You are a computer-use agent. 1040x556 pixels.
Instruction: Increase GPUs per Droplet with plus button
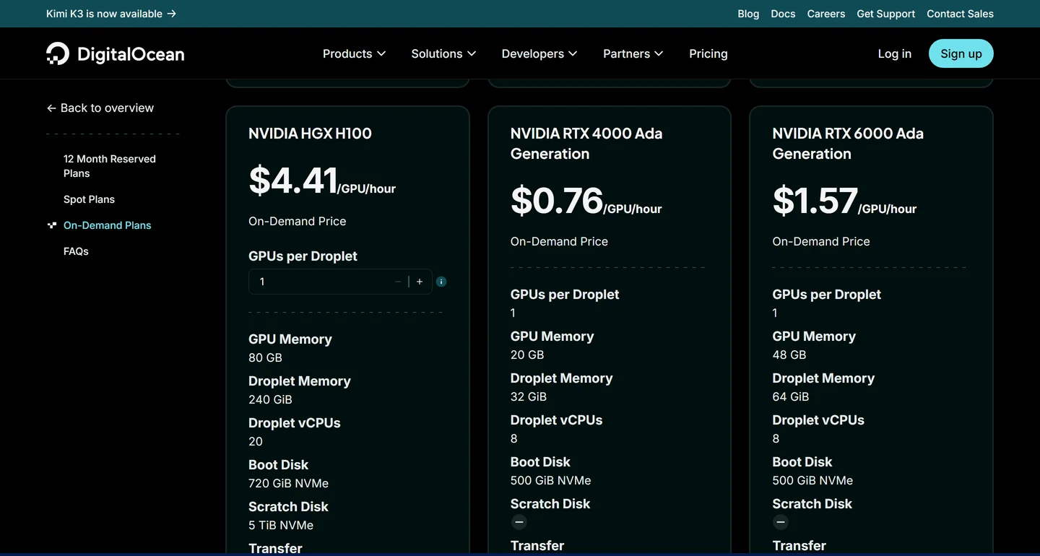tap(420, 282)
